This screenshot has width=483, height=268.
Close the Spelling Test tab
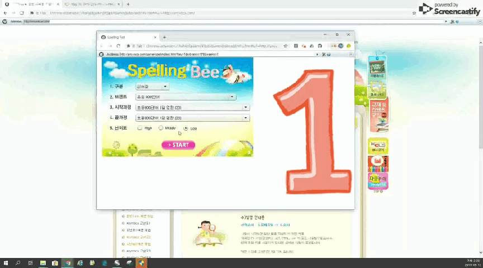(155, 37)
